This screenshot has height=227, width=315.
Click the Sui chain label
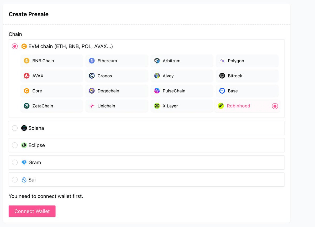coord(32,180)
